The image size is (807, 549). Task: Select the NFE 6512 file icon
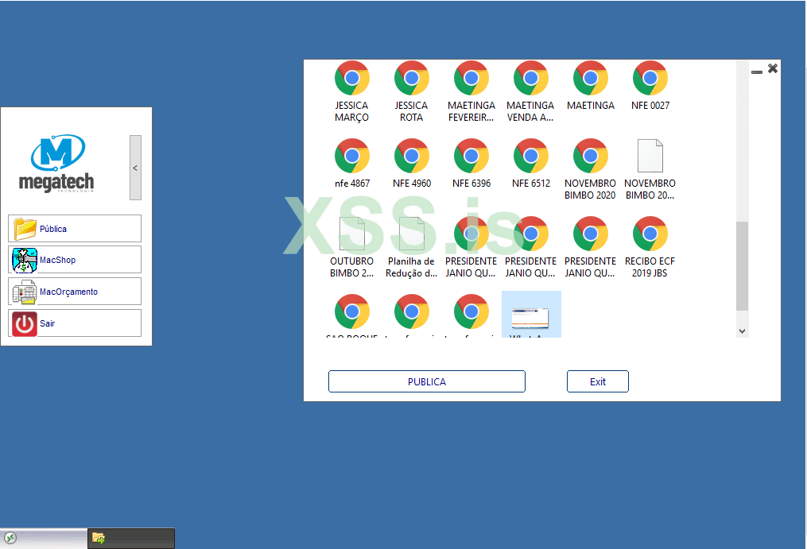click(x=531, y=156)
